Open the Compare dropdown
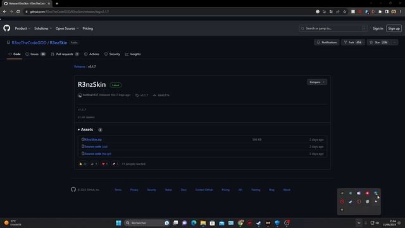405x228 pixels. coord(317,82)
